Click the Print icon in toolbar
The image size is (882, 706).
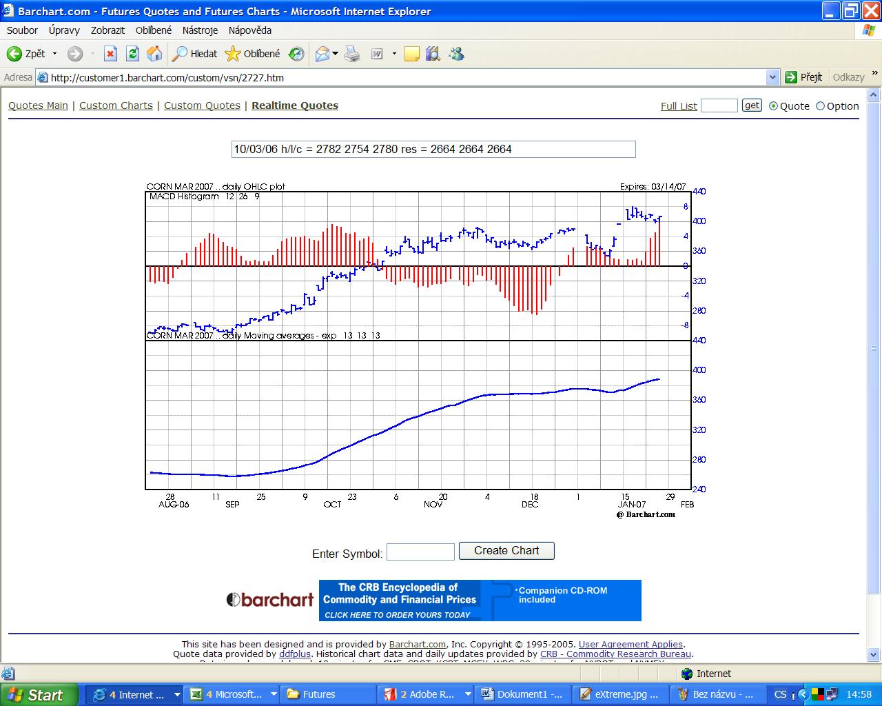352,54
